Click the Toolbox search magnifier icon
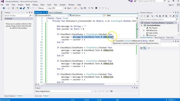This screenshot has height=101, width=180. pyautogui.click(x=30, y=15)
